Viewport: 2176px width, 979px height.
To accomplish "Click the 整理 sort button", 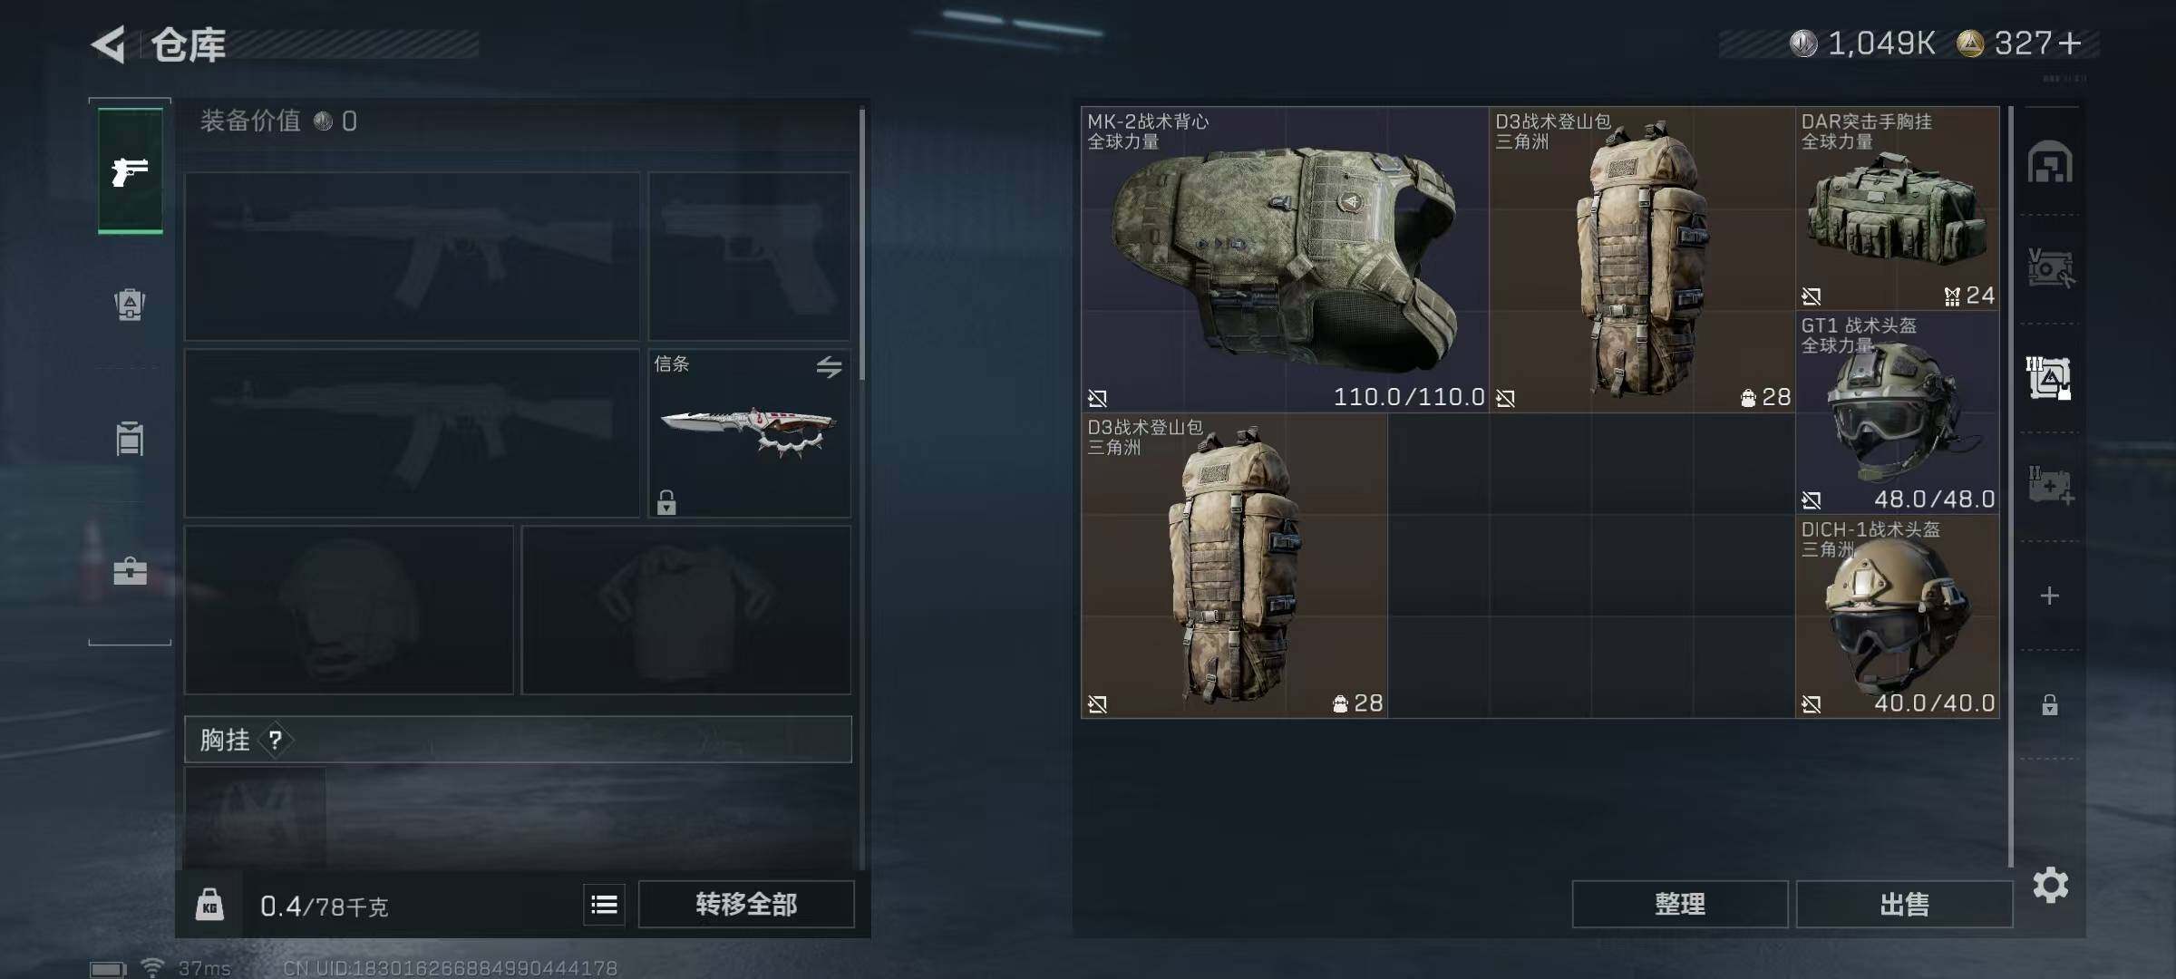I will click(1680, 904).
